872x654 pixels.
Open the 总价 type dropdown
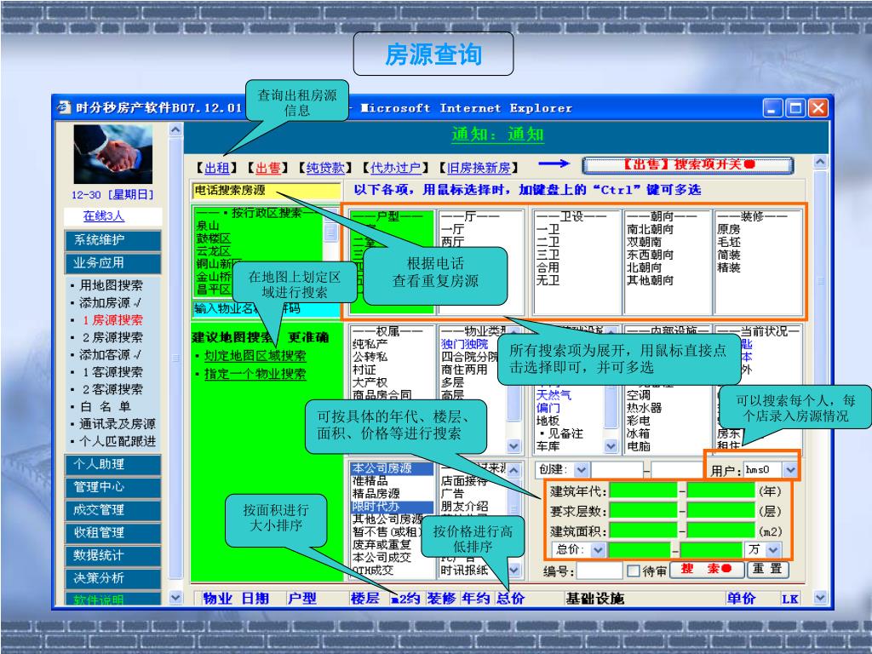597,549
